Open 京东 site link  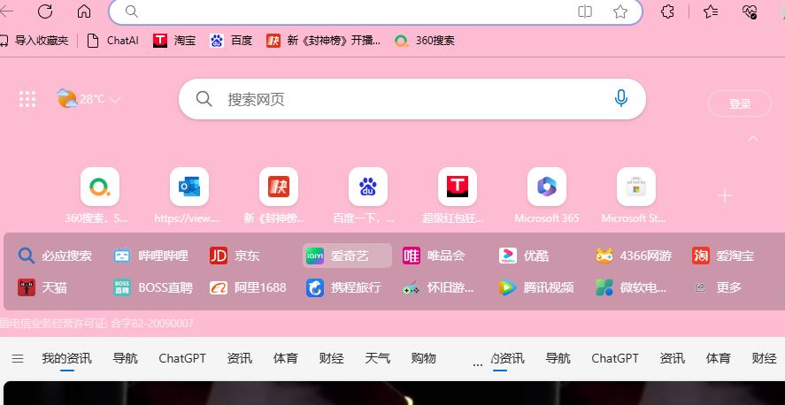235,256
